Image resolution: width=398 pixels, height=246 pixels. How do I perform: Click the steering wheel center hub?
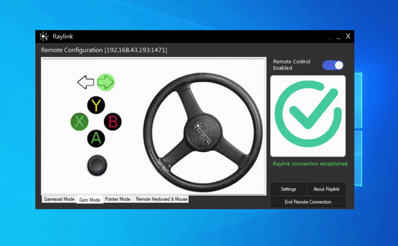coord(203,133)
